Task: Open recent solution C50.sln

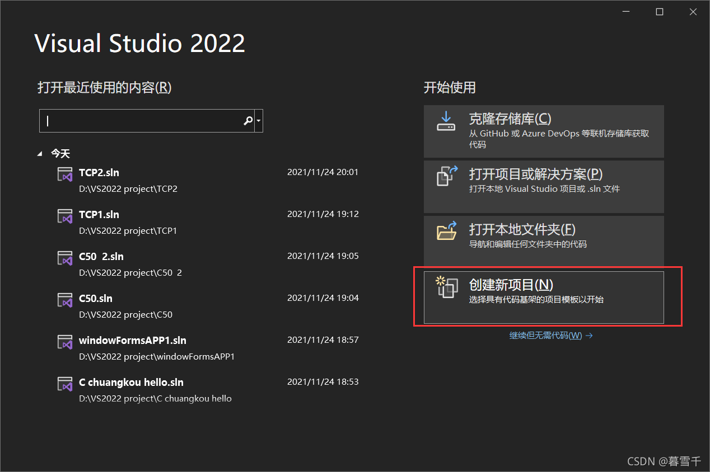Action: click(96, 298)
